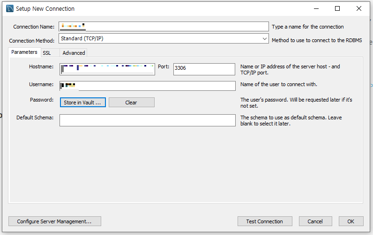Image resolution: width=373 pixels, height=235 pixels.
Task: Click the 'Type a name for the connection' hint
Action: [307, 27]
